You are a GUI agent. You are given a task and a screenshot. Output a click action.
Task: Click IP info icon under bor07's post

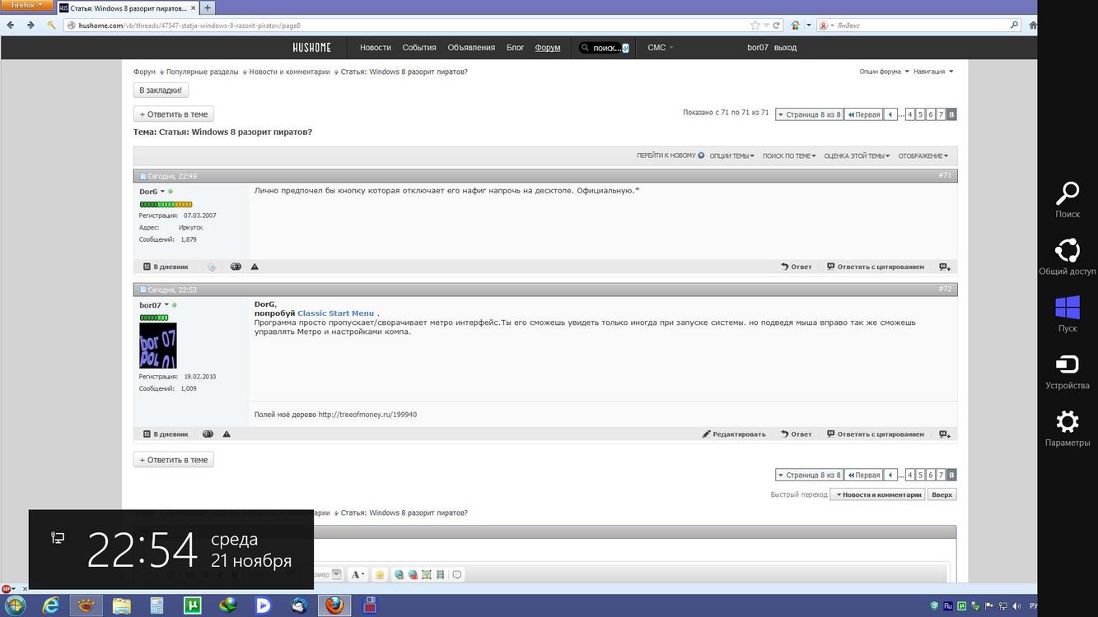(x=208, y=434)
